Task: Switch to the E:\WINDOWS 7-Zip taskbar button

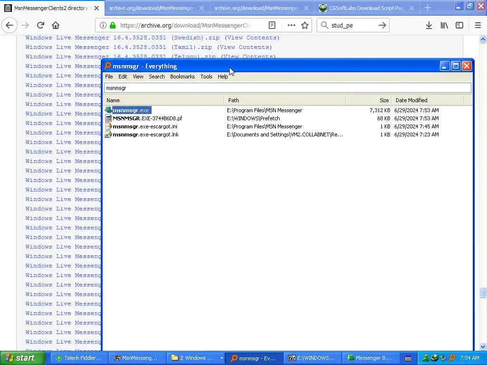Action: pos(312,358)
